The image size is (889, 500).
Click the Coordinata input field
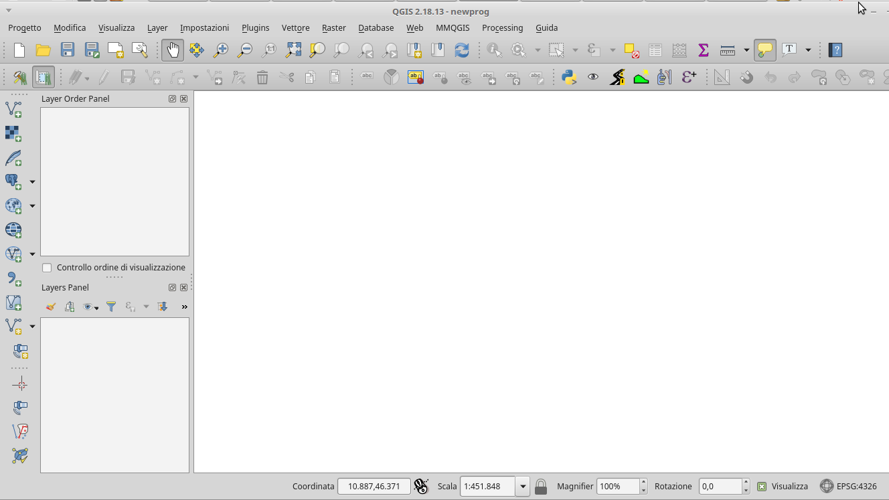coord(374,487)
